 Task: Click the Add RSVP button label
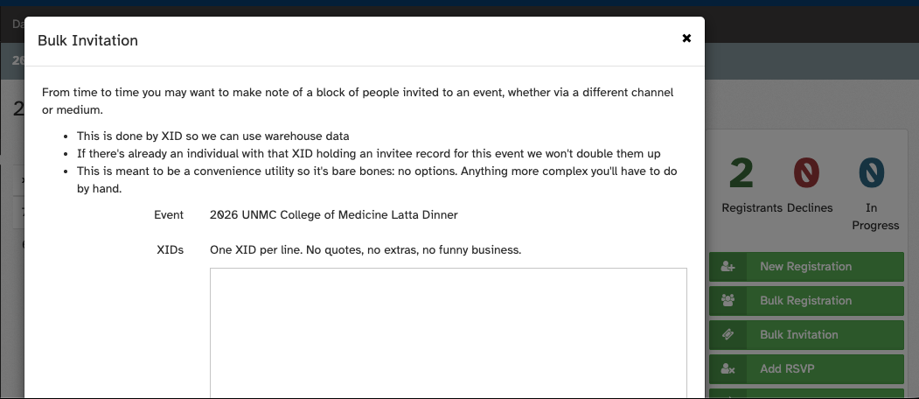tap(787, 368)
